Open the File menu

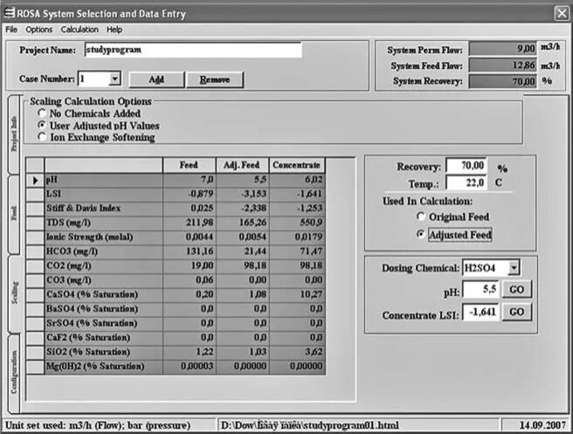(11, 30)
